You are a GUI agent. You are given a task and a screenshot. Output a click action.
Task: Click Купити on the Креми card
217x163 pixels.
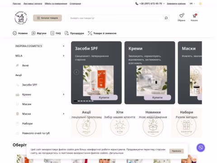click(x=157, y=97)
